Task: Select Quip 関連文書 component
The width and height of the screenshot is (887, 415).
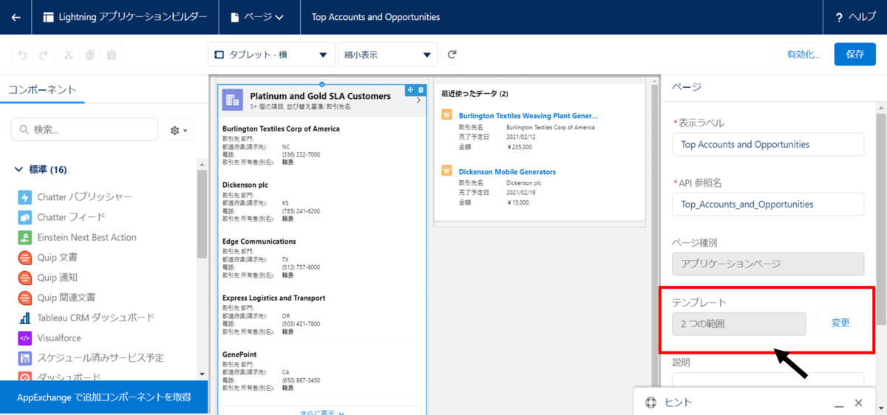Action: (x=56, y=298)
